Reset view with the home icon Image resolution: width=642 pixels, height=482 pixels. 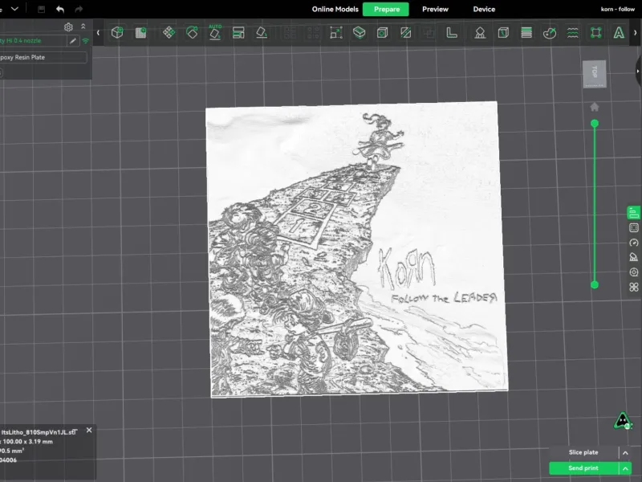pyautogui.click(x=595, y=107)
